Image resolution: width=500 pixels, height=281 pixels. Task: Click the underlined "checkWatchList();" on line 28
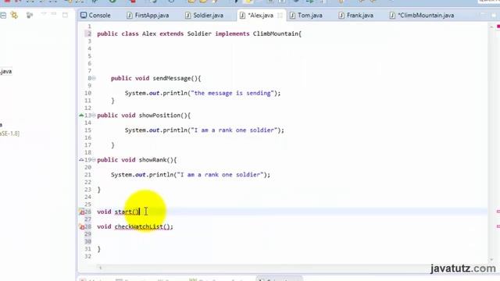[144, 226]
